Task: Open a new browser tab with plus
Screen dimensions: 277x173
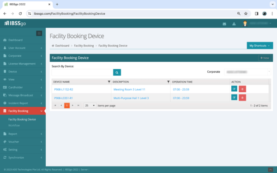Action: click(x=57, y=5)
